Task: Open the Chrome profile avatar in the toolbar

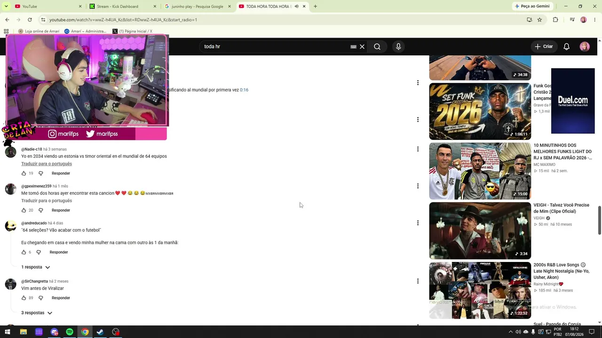Action: click(x=584, y=20)
